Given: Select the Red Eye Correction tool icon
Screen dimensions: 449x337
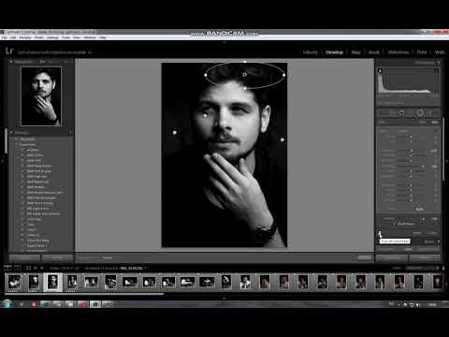Looking at the screenshot, I should (x=401, y=112).
